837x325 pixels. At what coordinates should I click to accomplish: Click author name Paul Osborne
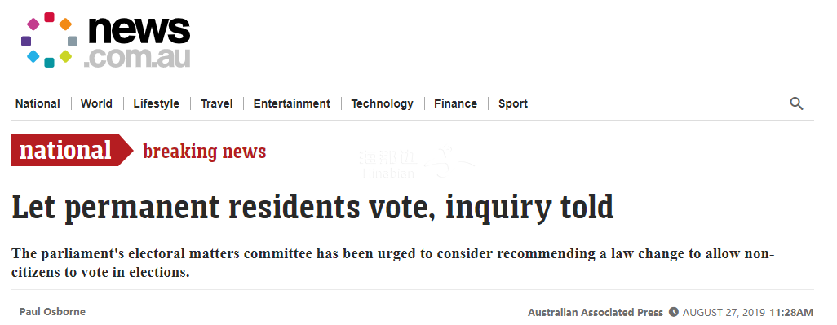[52, 312]
